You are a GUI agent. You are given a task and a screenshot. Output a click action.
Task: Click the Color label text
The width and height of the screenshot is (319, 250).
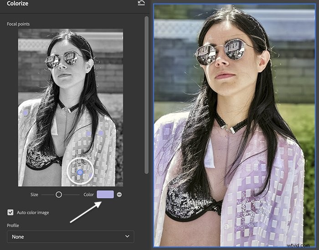(89, 195)
